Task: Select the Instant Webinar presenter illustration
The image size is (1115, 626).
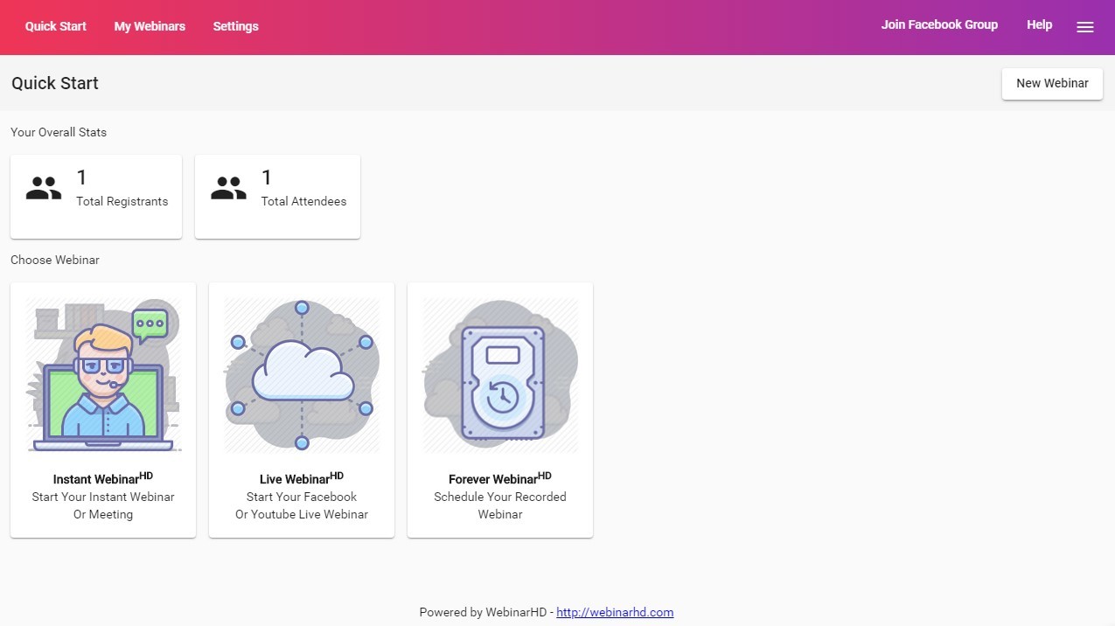Action: [x=103, y=375]
